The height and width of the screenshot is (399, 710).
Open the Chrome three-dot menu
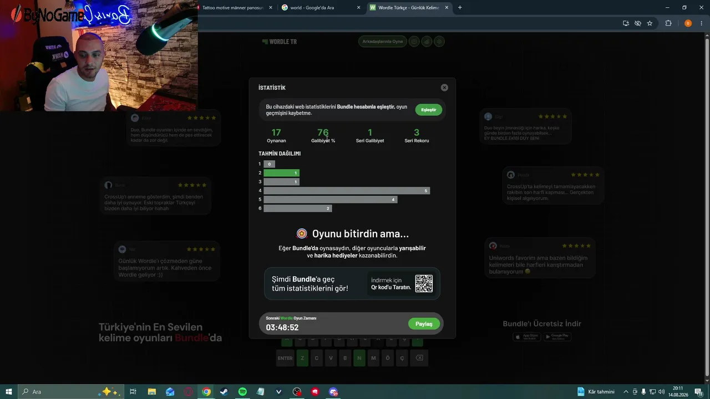[701, 23]
